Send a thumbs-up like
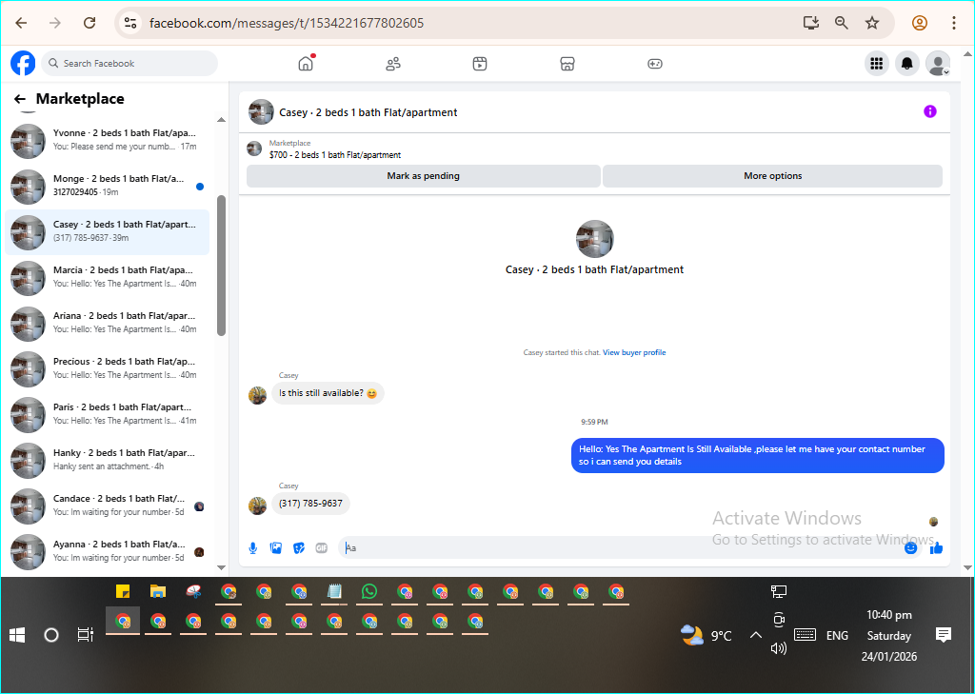The height and width of the screenshot is (694, 975). 937,547
